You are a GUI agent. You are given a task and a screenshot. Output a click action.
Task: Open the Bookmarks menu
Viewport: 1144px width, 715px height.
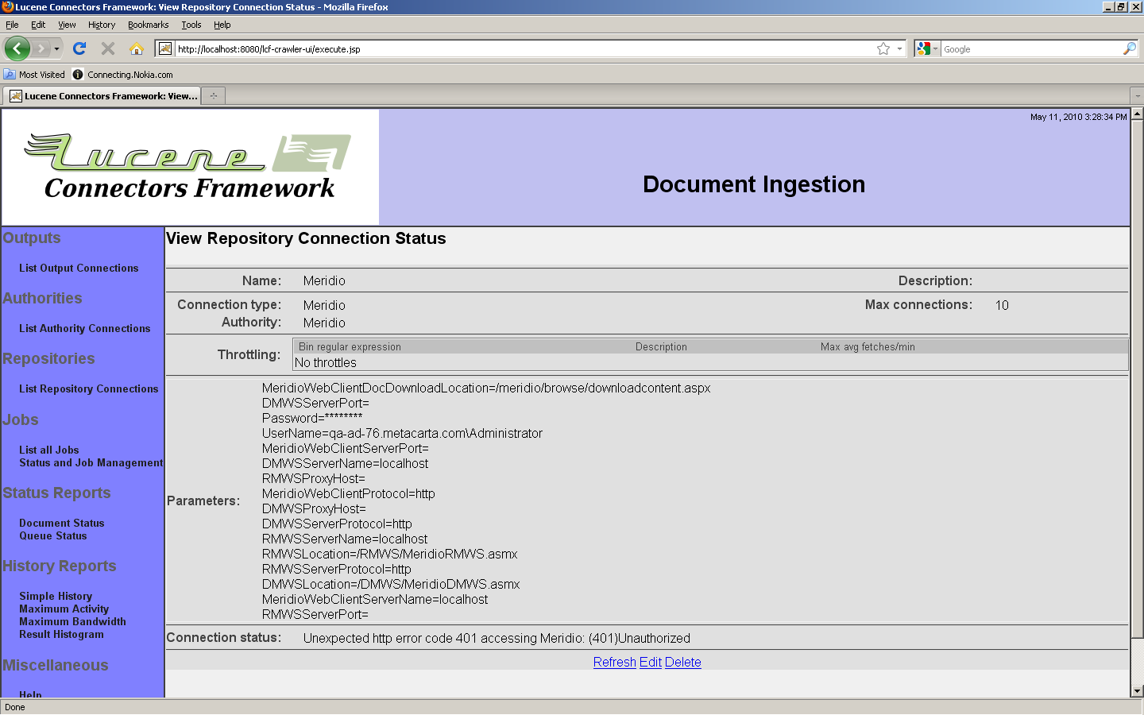tap(148, 25)
